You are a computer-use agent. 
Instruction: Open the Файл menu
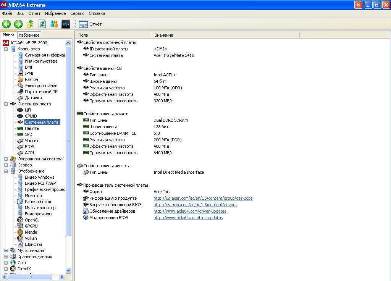point(7,13)
